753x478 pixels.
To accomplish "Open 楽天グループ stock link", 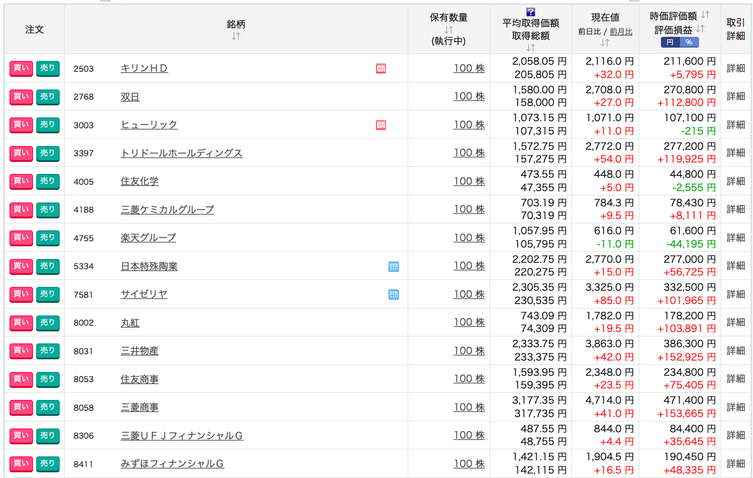I will pos(149,237).
